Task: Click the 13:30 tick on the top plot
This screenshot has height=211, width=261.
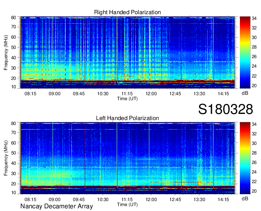Action: [x=199, y=94]
